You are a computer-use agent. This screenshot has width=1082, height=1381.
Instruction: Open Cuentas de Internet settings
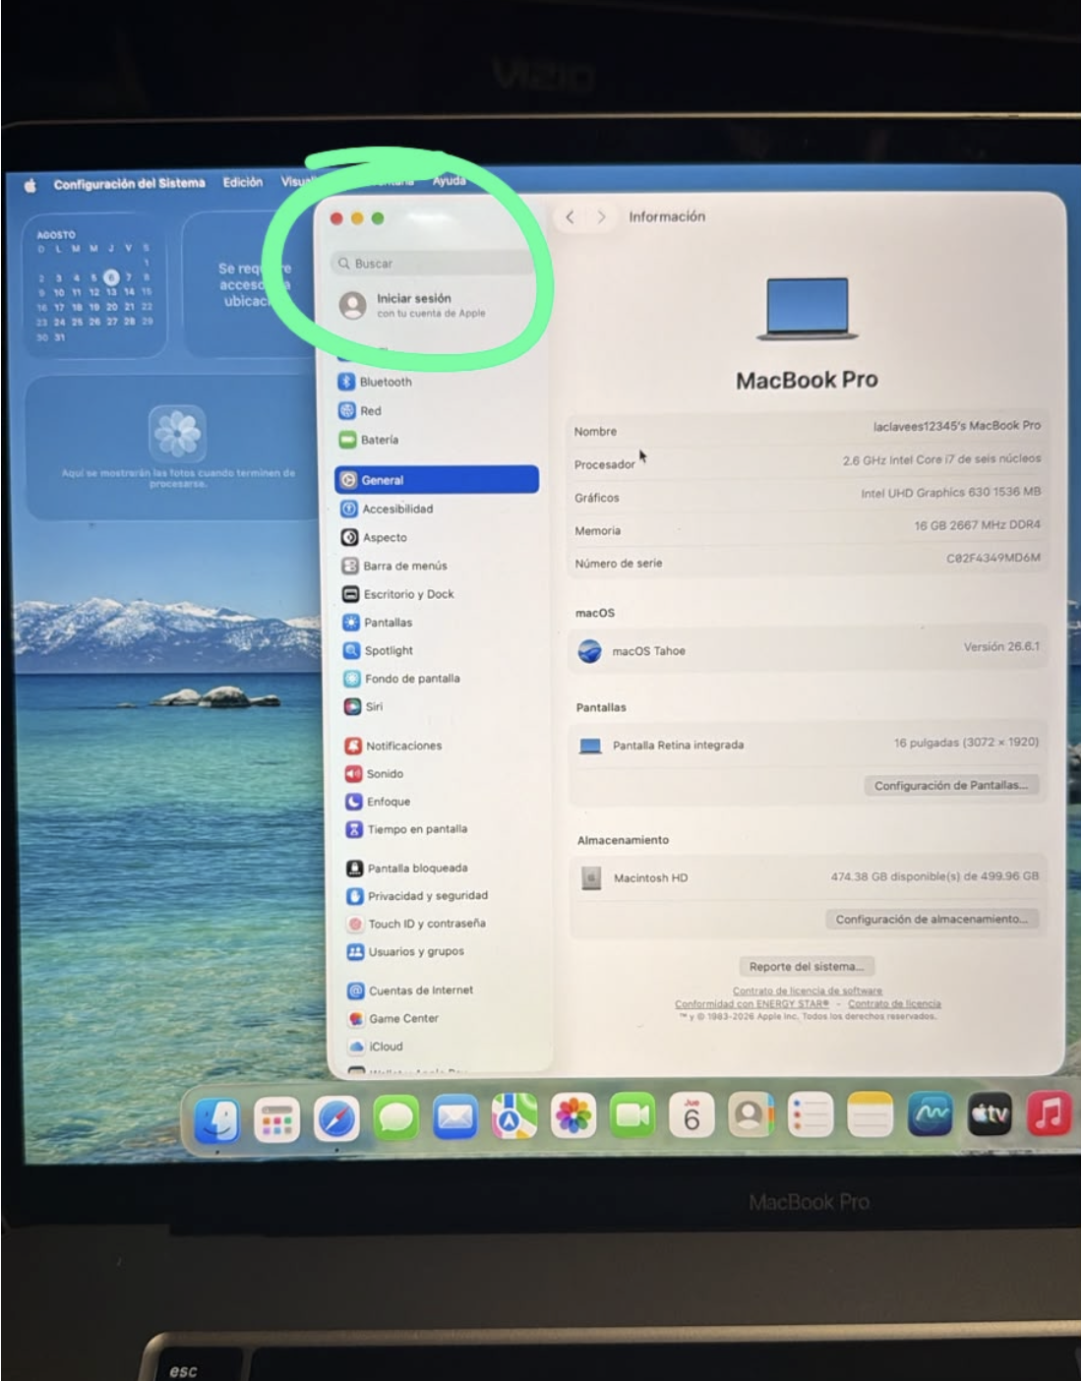tap(410, 991)
